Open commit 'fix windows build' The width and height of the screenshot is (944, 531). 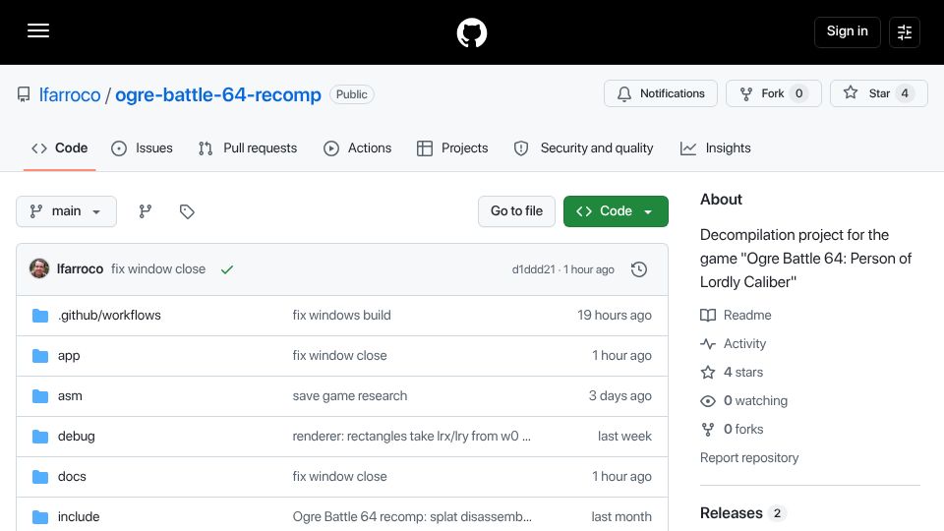341,316
